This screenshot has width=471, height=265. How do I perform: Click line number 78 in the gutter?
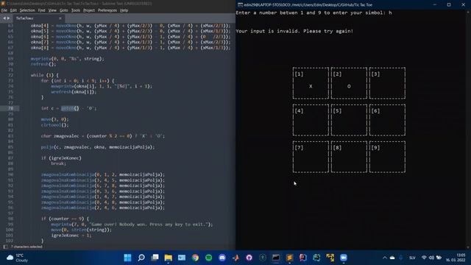pos(10,108)
